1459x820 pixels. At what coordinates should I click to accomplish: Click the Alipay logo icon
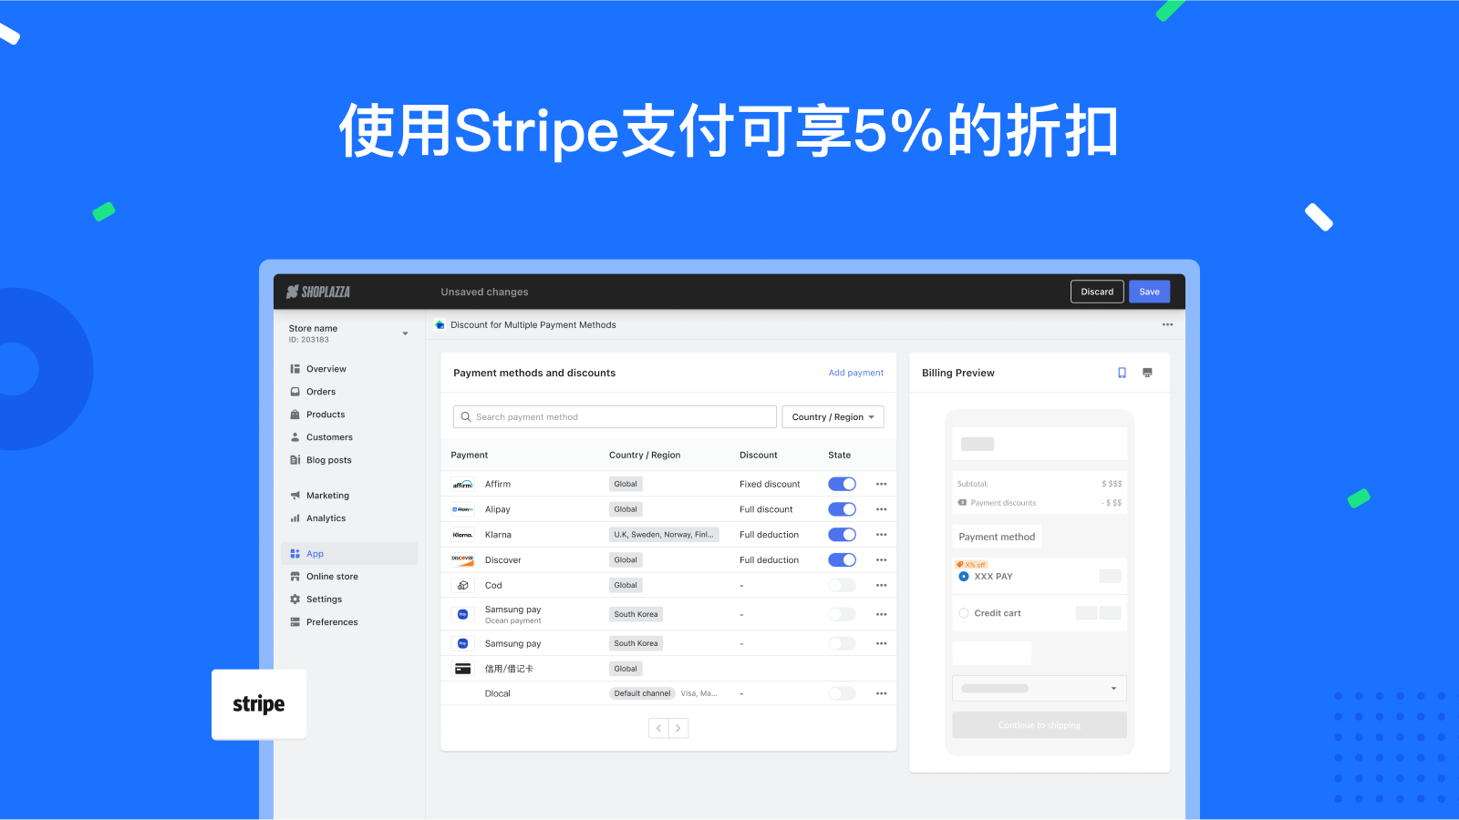tap(462, 509)
